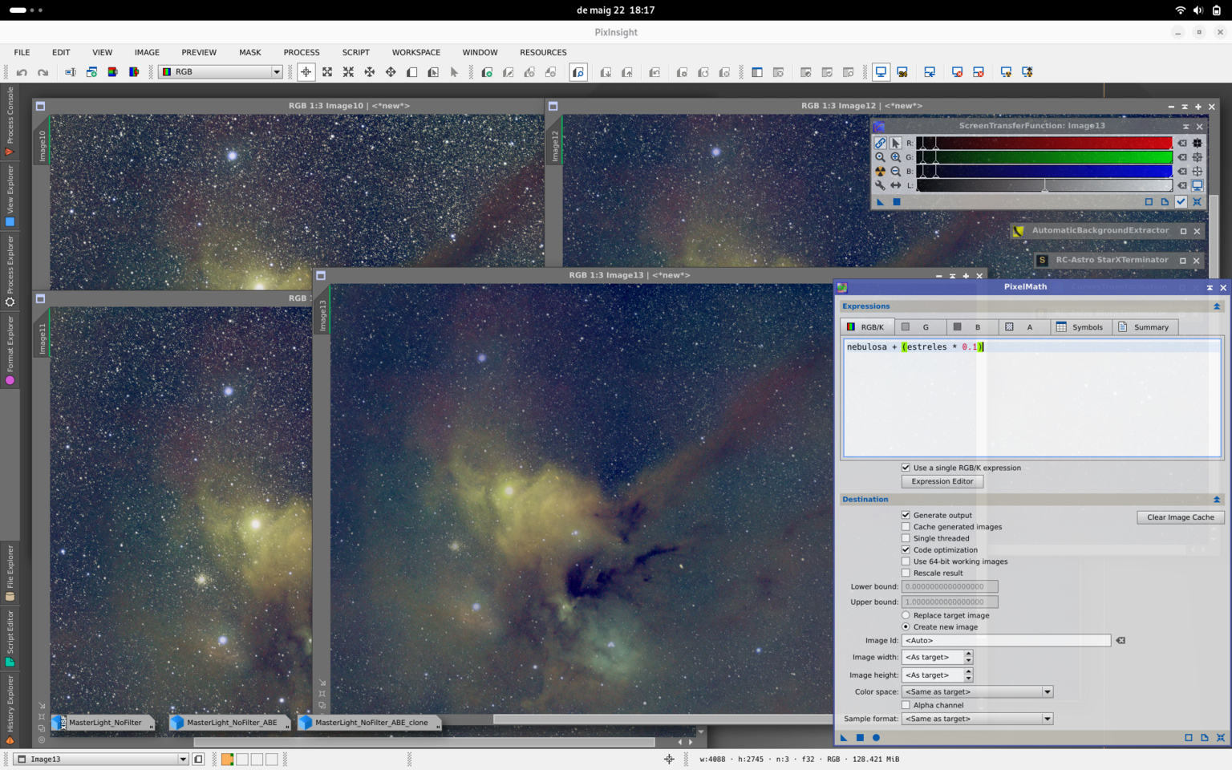Viewport: 1232px width, 770px height.
Task: Click the Clear Image Cache button
Action: [1181, 517]
